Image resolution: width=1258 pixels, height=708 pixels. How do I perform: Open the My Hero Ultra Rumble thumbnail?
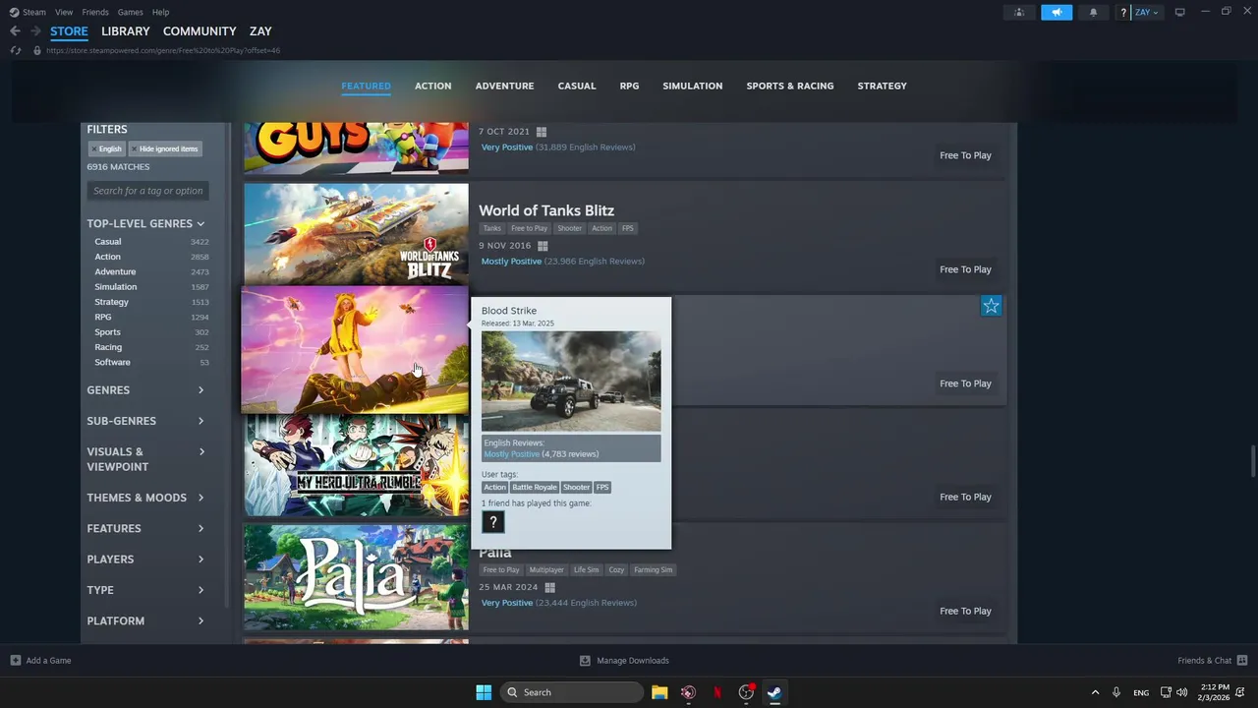(x=356, y=465)
